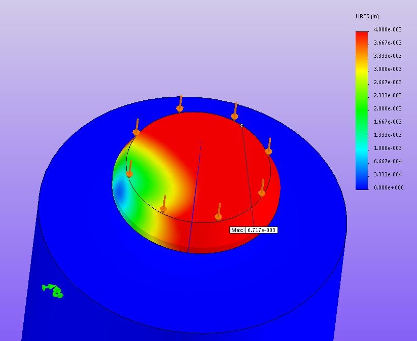Click the 6.667e-004 legend value
Screen dimensions: 417x341
pos(388,161)
